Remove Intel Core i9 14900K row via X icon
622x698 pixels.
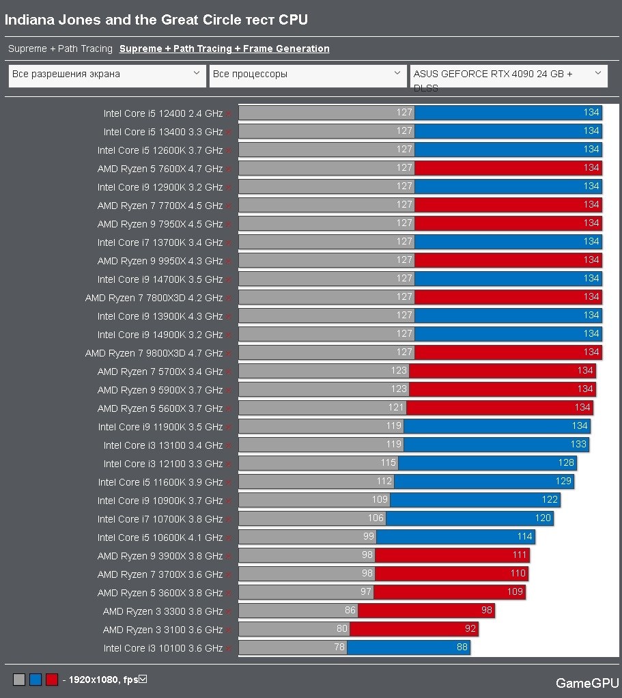(229, 335)
